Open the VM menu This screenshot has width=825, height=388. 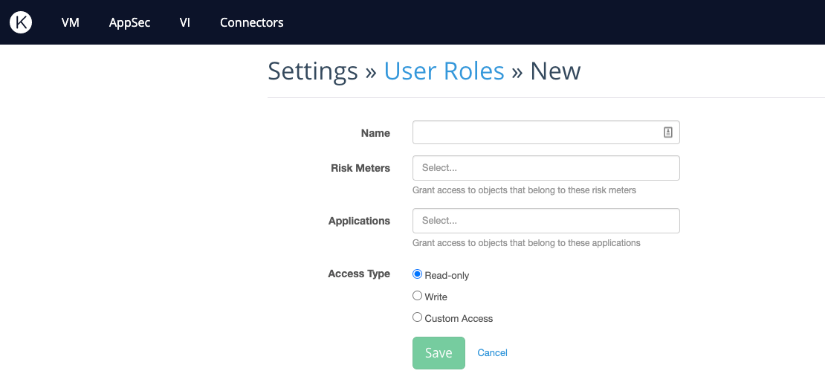coord(70,22)
